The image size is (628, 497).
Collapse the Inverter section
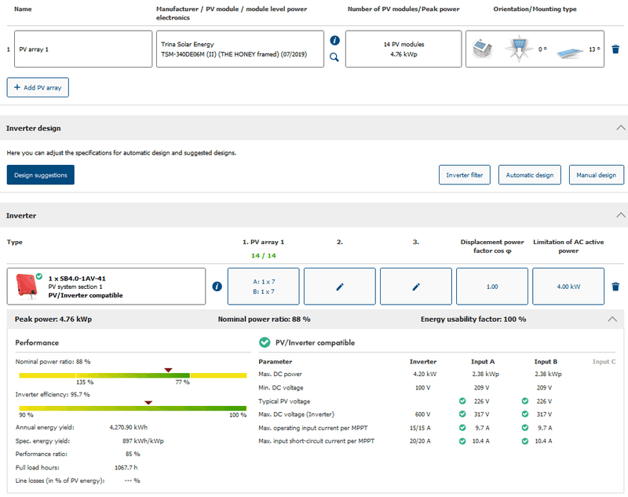pyautogui.click(x=621, y=215)
